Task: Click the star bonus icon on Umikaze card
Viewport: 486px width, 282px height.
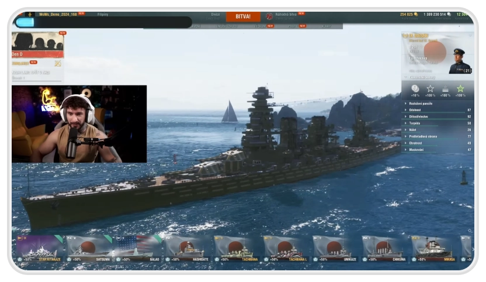Action: pos(315,259)
